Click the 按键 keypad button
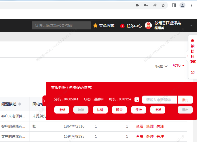Screen dimensions: 197x142 coord(100,110)
